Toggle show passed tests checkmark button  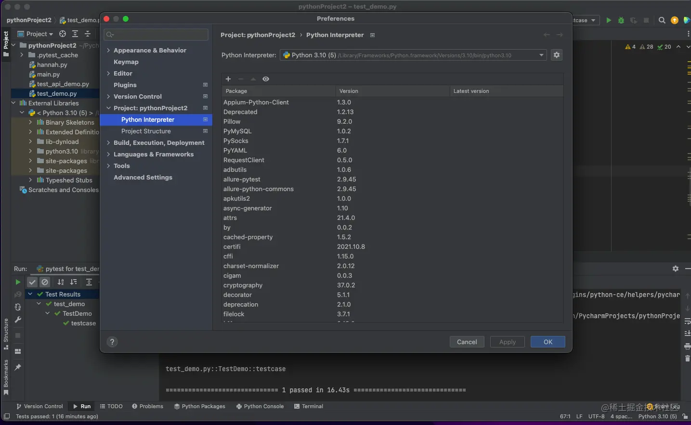click(x=32, y=282)
